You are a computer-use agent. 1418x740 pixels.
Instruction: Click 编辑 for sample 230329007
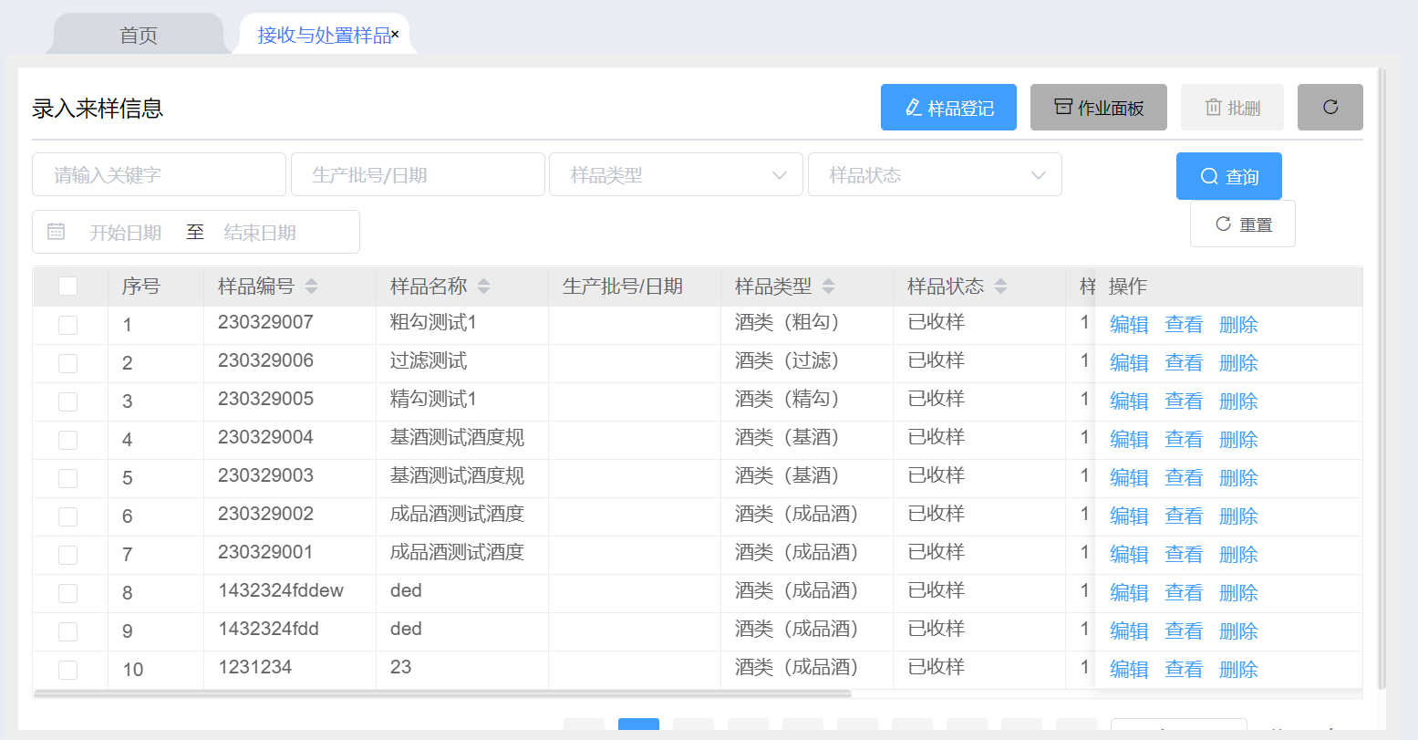1129,325
